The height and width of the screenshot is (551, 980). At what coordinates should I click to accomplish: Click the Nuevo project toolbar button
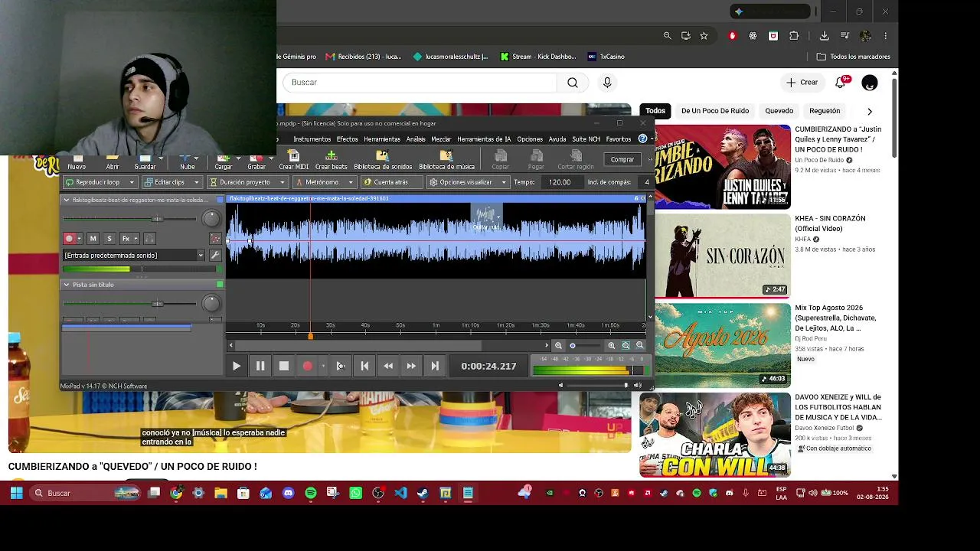tap(77, 162)
